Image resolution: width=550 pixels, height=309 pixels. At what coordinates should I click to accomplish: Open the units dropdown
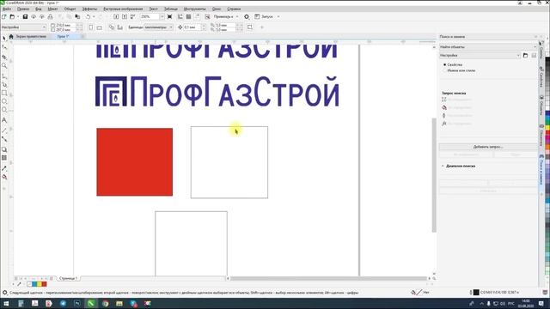pos(158,27)
